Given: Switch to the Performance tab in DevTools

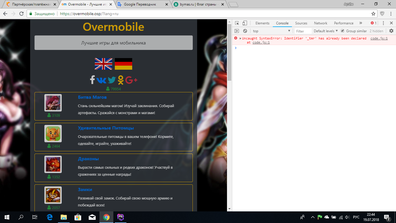Looking at the screenshot, I should (x=344, y=23).
